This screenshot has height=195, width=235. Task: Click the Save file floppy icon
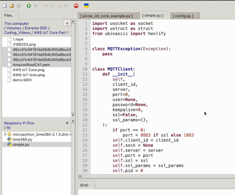click(19, 6)
